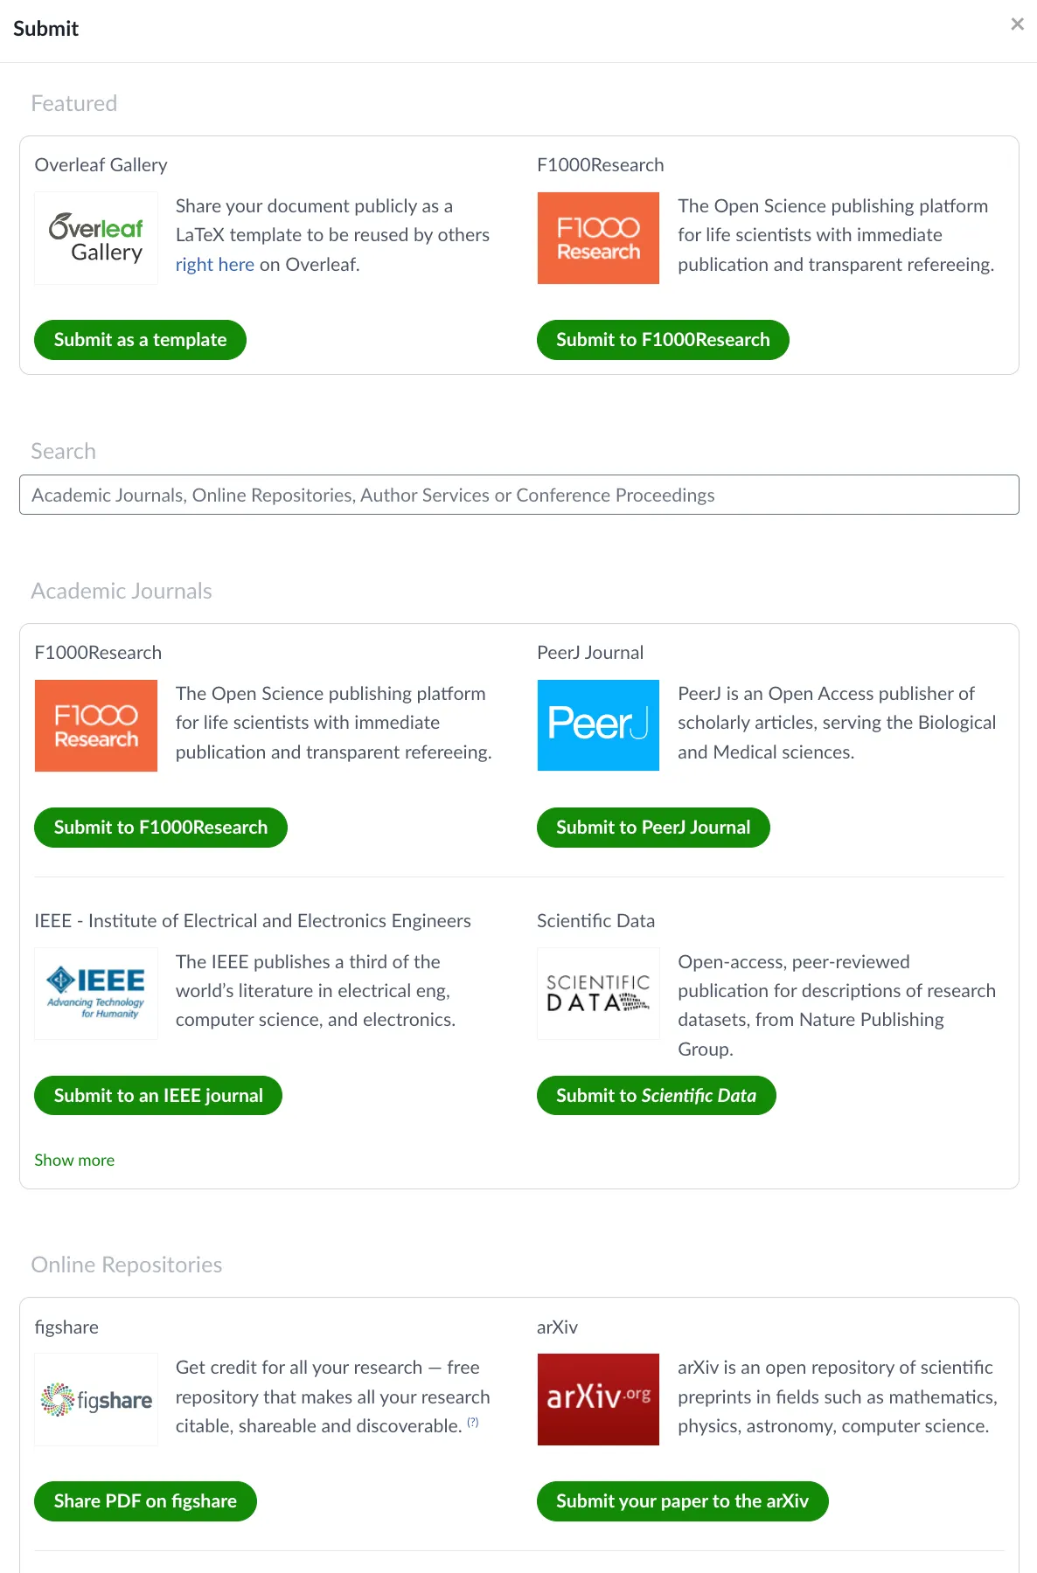Open the figshare help (?) tooltip link
Screen dimensions: 1037x1573
tap(473, 1422)
